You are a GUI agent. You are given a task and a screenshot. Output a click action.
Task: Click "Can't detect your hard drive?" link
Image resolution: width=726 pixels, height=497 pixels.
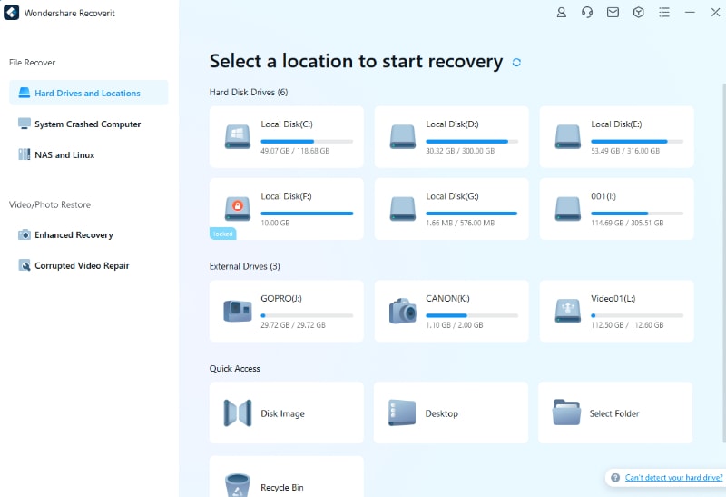coord(673,477)
